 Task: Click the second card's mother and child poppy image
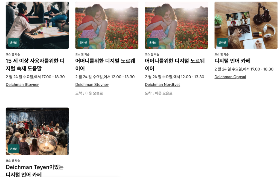tap(107, 25)
